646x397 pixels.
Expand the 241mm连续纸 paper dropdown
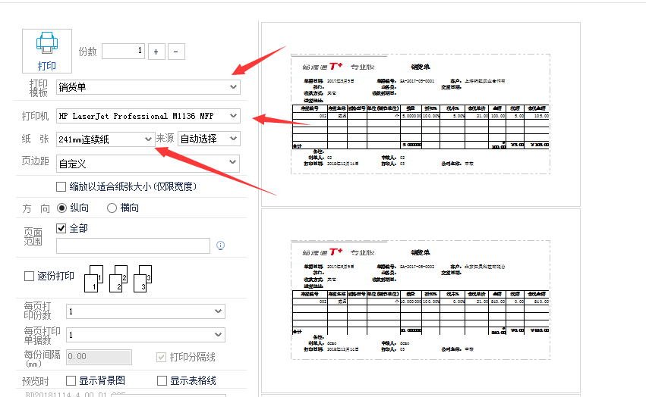point(148,139)
